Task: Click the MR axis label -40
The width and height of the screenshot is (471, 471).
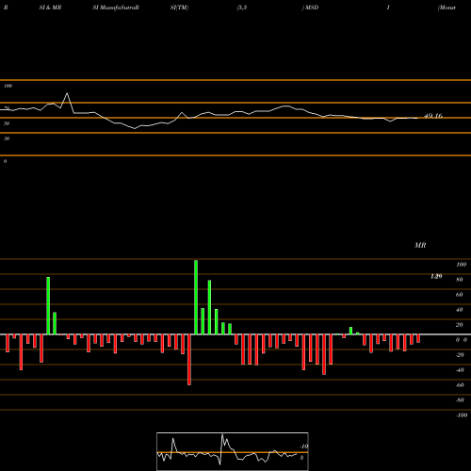Action: 460,370
